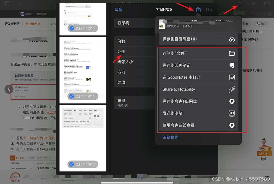Click the PC icon beside 发送到电脑
This screenshot has height=184, width=274.
(x=232, y=113)
